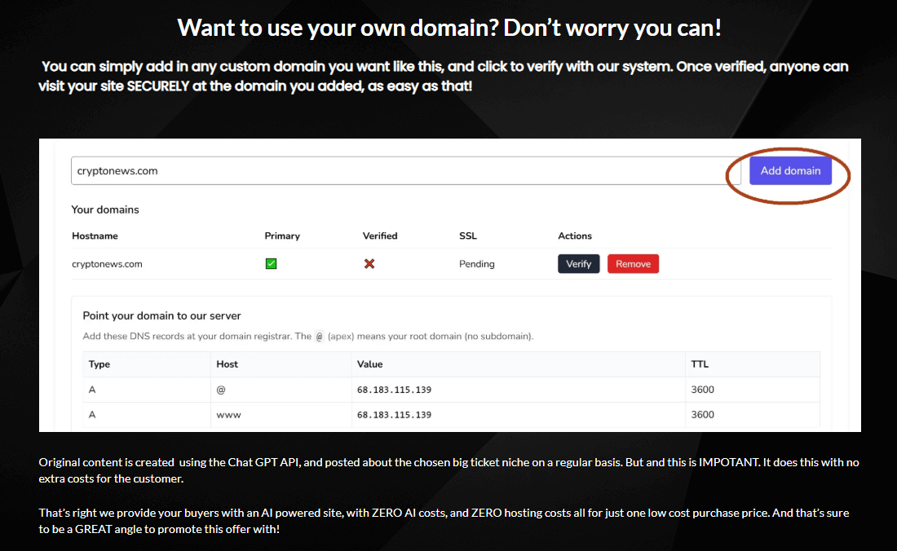Toggle the Primary checkbox for cryptonews.com
This screenshot has width=897, height=551.
coord(272,263)
